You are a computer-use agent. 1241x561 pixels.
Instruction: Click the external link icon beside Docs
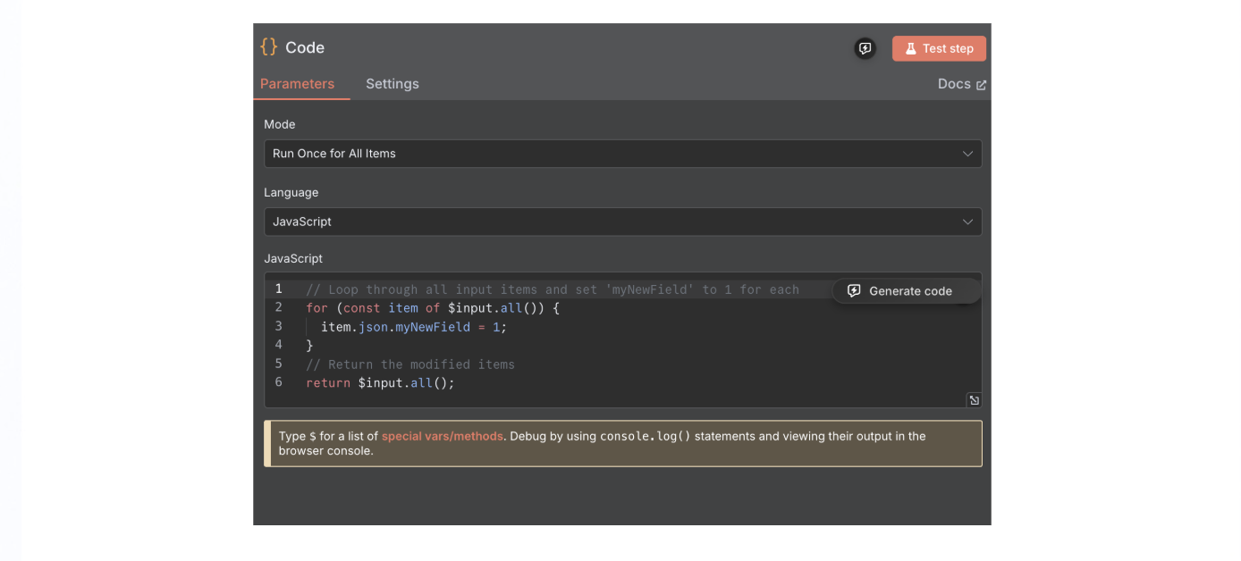click(981, 85)
